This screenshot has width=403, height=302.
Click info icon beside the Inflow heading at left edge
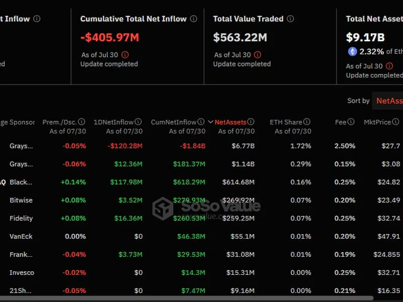37,19
